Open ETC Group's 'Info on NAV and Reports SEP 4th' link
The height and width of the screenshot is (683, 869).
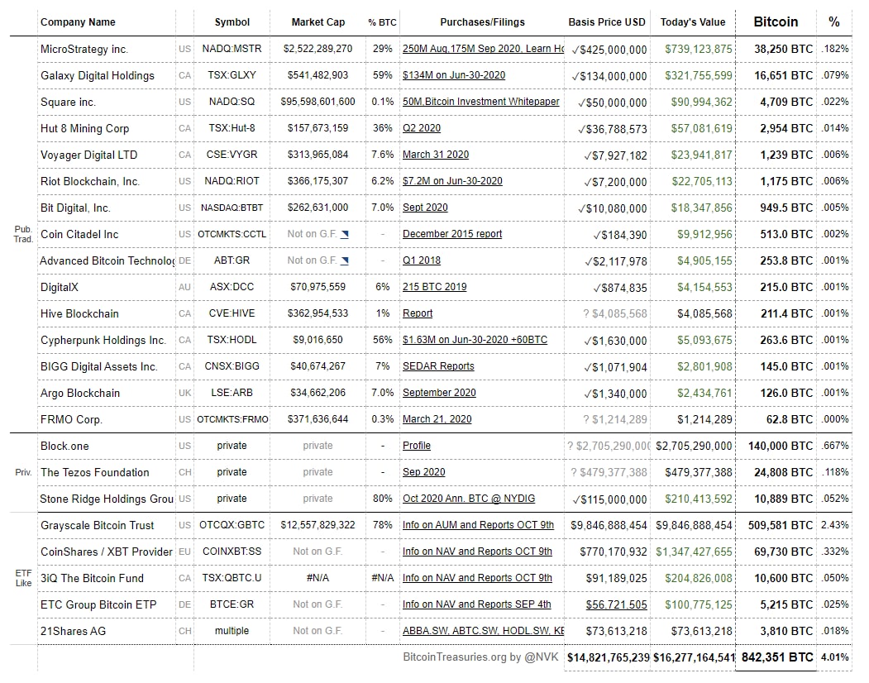click(x=476, y=604)
